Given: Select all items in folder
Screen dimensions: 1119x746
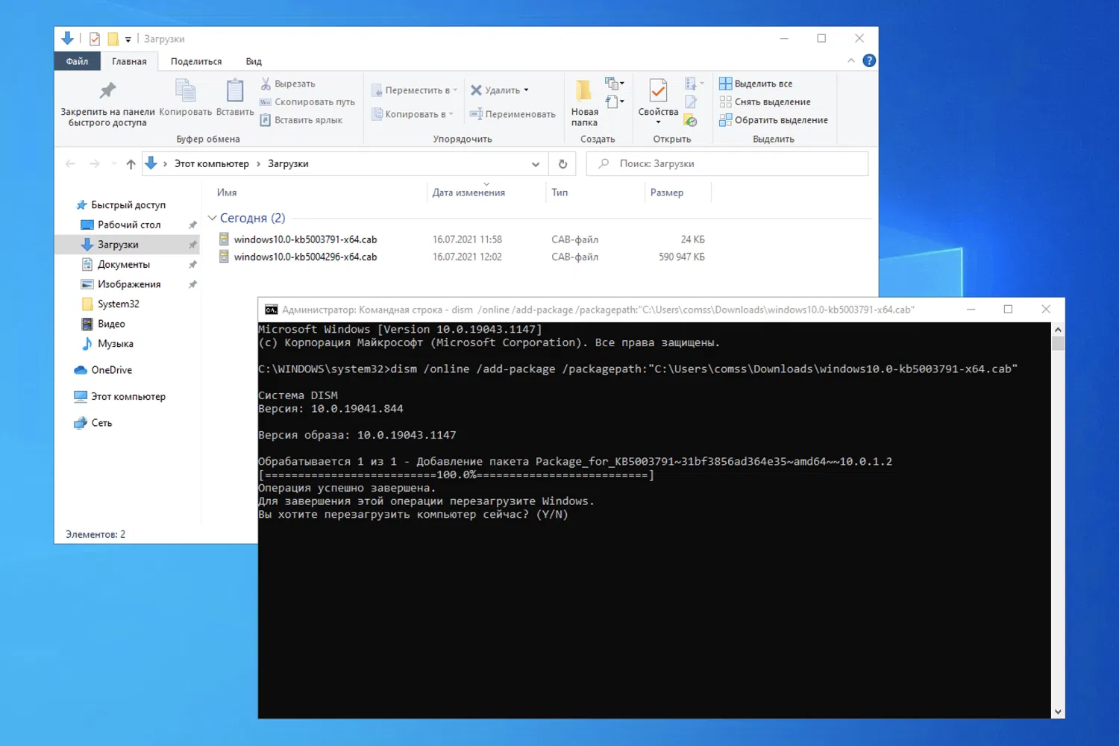Looking at the screenshot, I should tap(756, 84).
